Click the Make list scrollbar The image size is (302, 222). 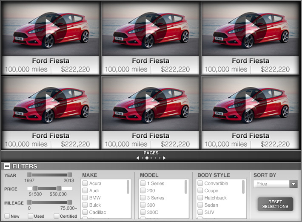128,187
